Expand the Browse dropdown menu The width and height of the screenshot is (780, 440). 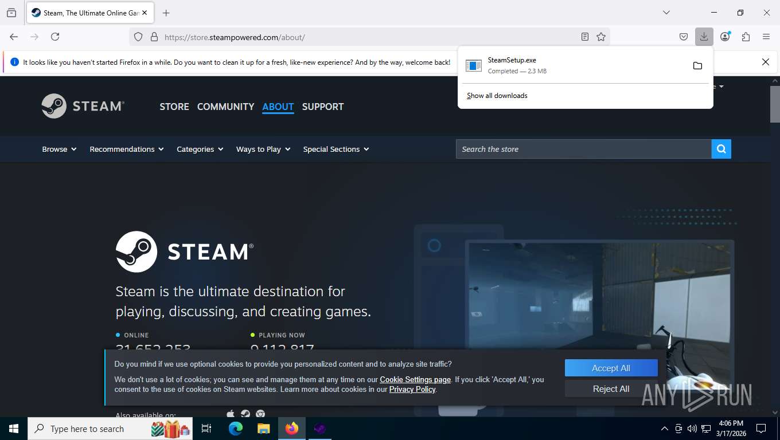[x=59, y=149]
